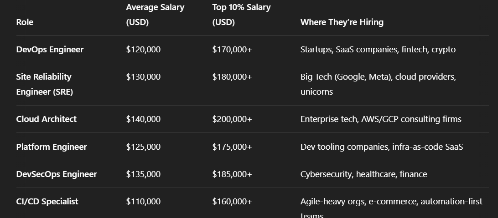The width and height of the screenshot is (498, 218).
Task: Click the DevSecOps Engineer row label
Action: (57, 174)
